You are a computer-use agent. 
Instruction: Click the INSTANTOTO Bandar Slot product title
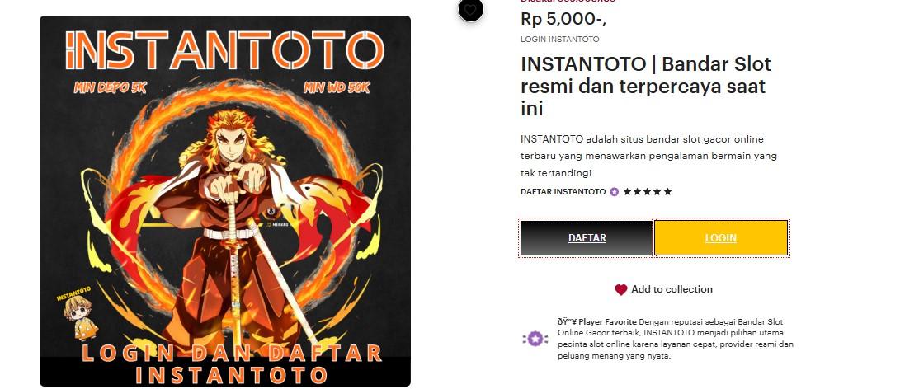(x=646, y=86)
